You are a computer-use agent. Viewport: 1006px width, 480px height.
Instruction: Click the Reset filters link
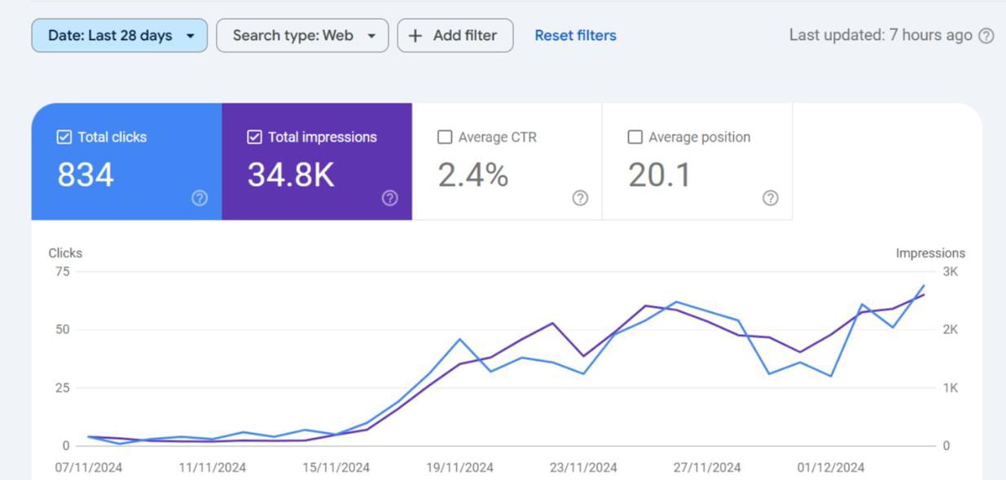point(575,35)
